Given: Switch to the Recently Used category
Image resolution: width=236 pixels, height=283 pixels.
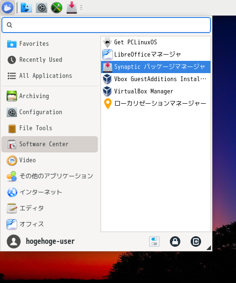Looking at the screenshot, I should pyautogui.click(x=50, y=60).
